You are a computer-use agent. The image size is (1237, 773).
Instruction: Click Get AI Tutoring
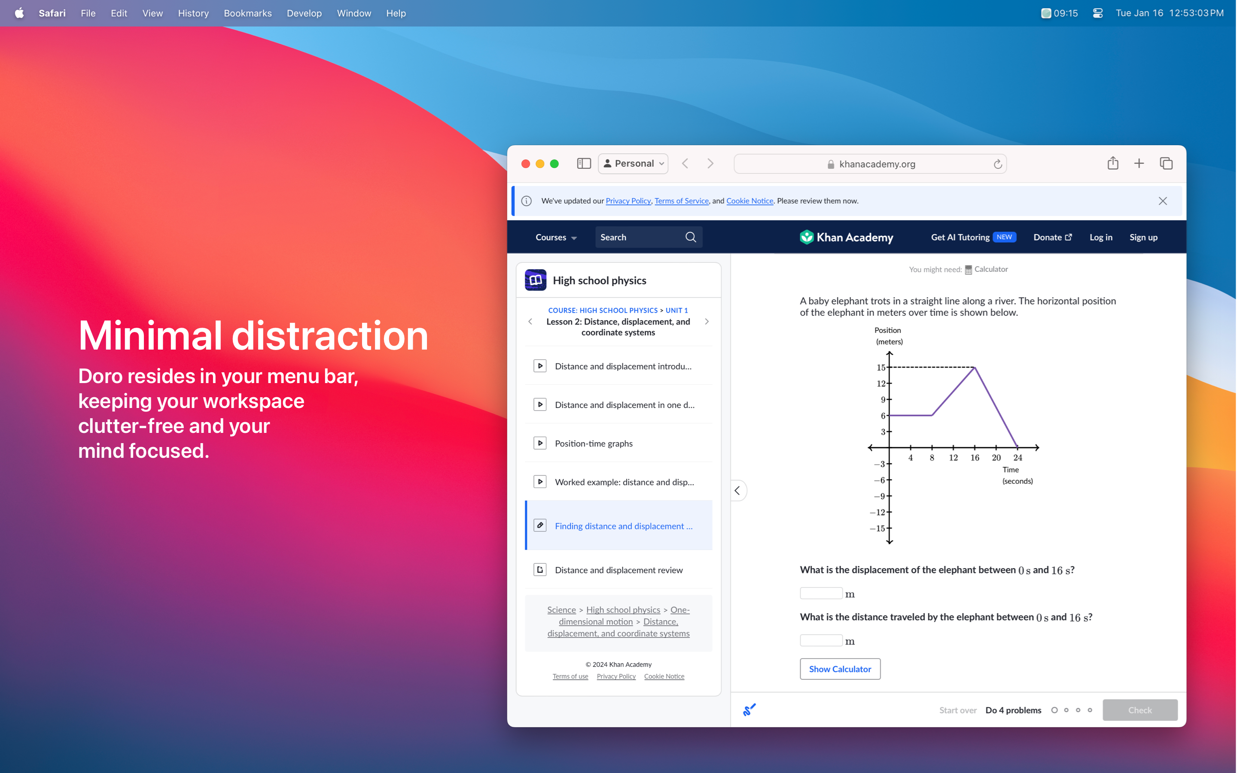point(973,237)
